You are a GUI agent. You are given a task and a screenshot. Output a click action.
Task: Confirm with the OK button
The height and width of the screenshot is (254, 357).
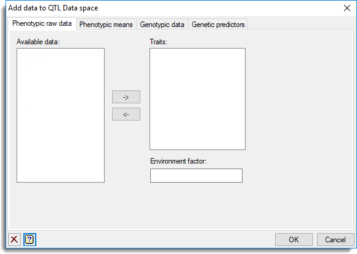[294, 240]
